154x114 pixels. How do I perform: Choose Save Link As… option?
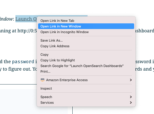(86, 41)
